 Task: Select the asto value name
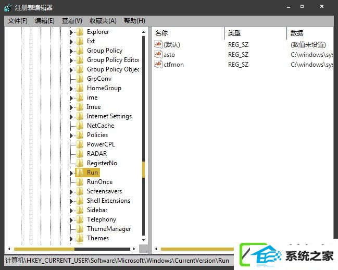(169, 55)
